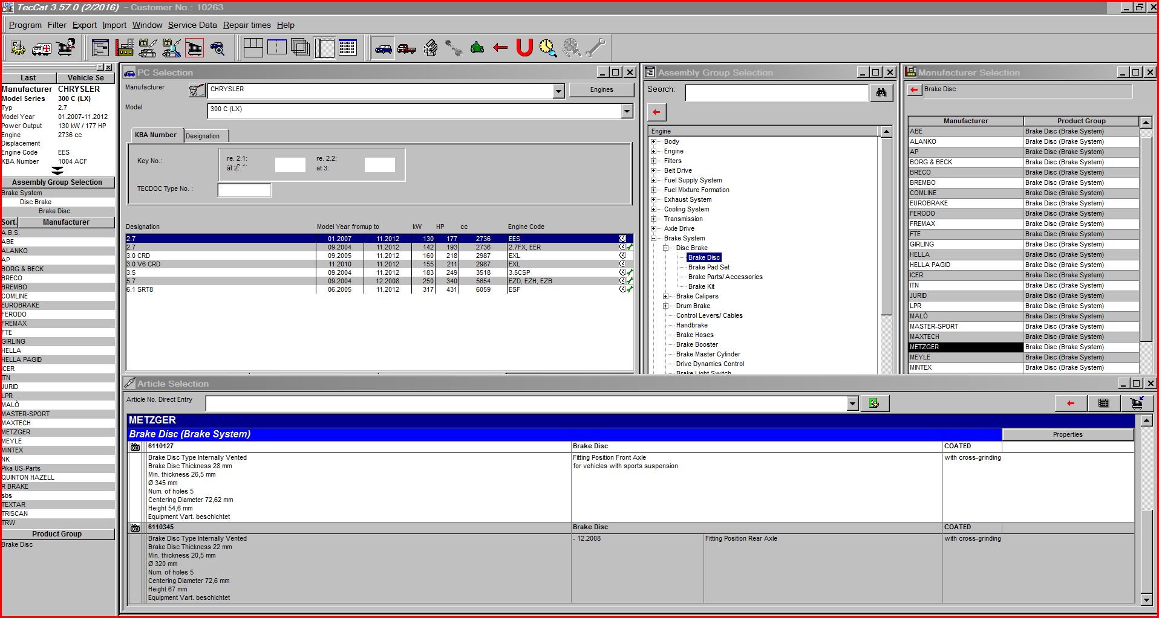Collapse the Brake System tree node
The width and height of the screenshot is (1159, 618).
653,238
